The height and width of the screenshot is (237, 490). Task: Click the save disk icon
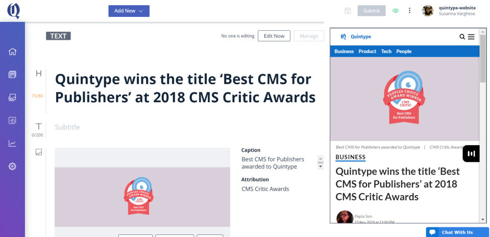348,11
